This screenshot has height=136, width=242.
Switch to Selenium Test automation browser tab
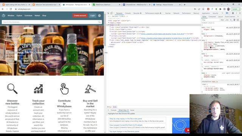point(46,5)
